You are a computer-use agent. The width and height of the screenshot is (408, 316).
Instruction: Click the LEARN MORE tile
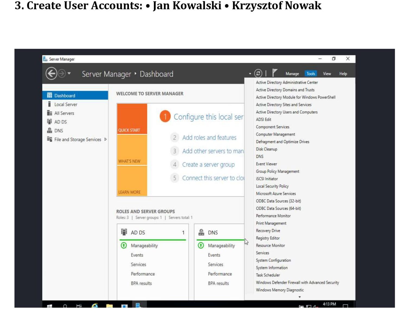pyautogui.click(x=132, y=181)
